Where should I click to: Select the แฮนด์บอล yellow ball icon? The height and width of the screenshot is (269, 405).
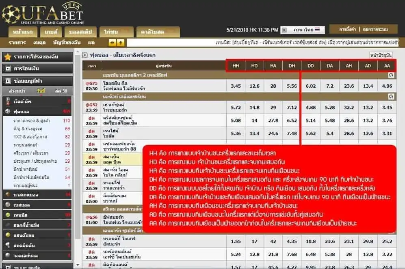click(8, 235)
